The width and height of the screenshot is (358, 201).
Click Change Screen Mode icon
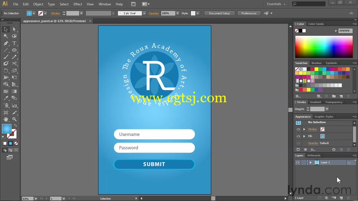click(9, 157)
